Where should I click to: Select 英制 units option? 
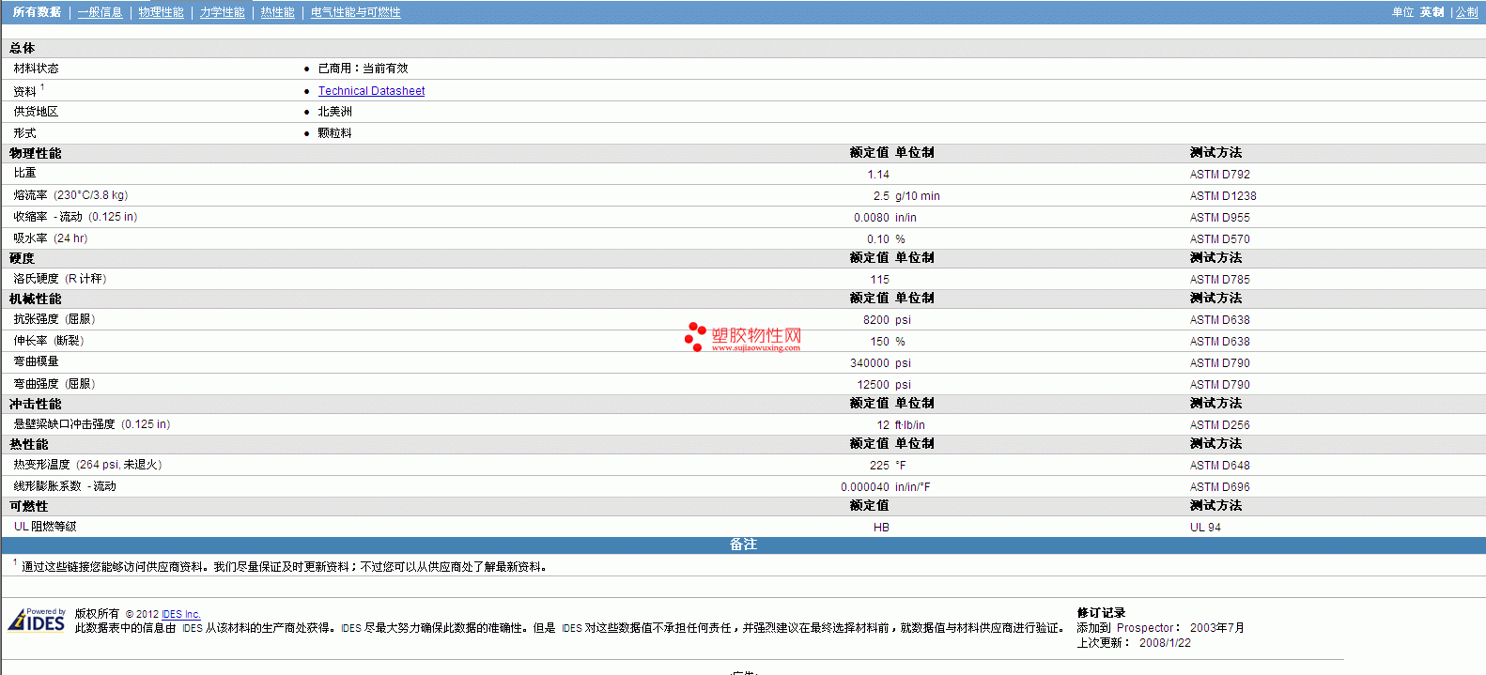click(1432, 12)
